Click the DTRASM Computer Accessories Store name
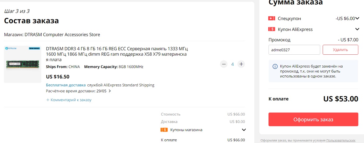This screenshot has height=143, width=364. (x=62, y=35)
